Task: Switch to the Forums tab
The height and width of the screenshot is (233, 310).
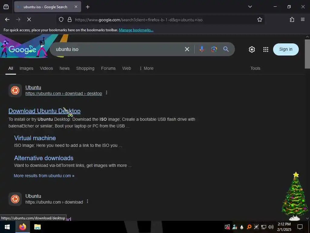Action: coord(108,68)
